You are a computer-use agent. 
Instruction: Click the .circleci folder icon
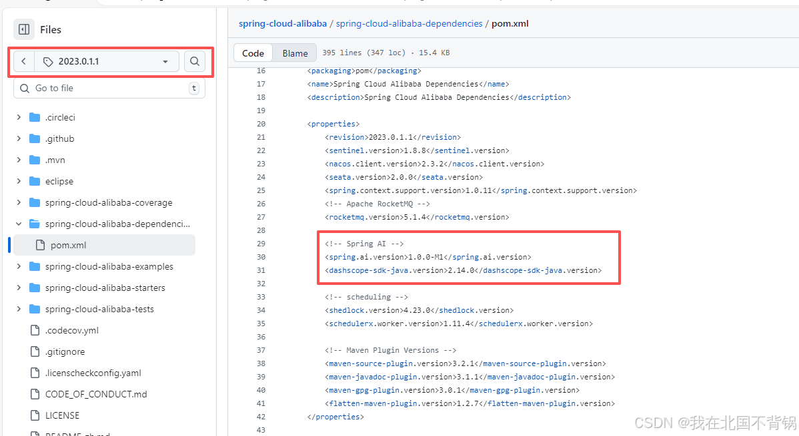[35, 117]
